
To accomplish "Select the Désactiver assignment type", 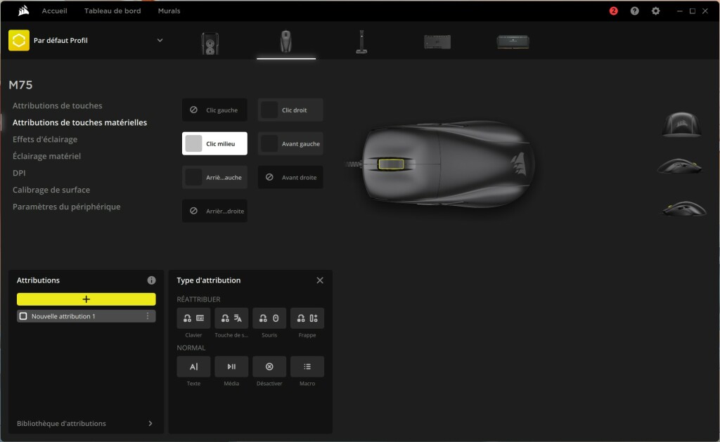I will (x=269, y=366).
